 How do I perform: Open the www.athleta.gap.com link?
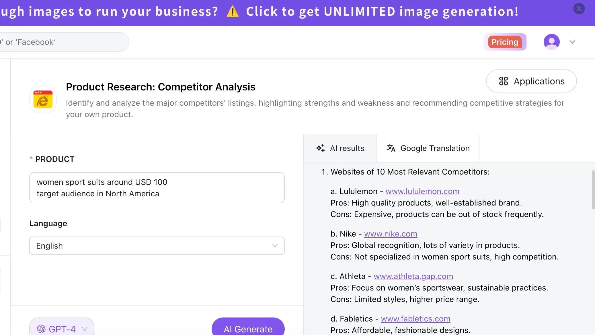tap(413, 276)
